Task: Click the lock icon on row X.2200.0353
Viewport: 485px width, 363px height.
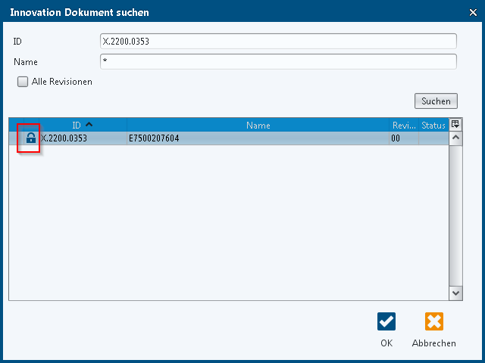Action: point(31,138)
